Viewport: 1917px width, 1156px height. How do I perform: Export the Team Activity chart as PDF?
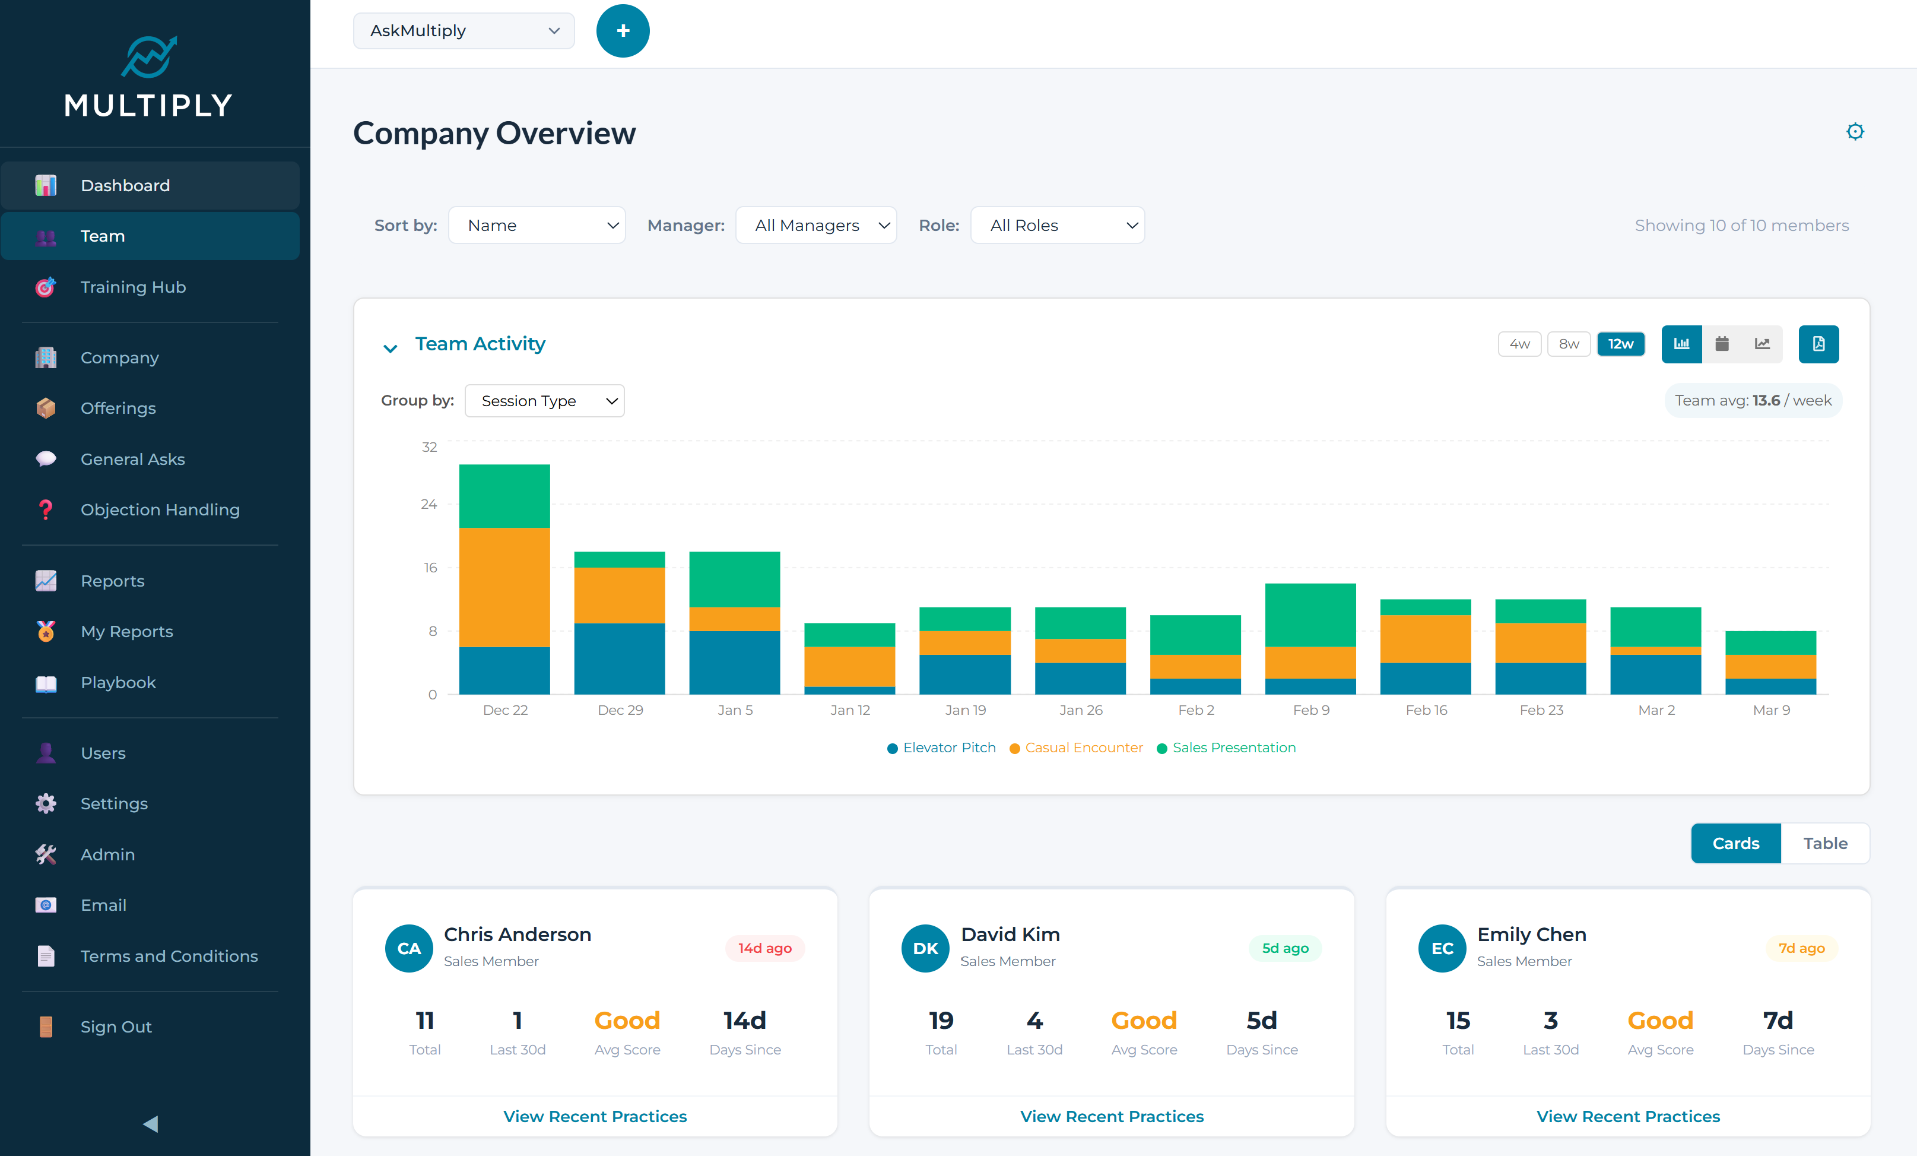[x=1818, y=343]
